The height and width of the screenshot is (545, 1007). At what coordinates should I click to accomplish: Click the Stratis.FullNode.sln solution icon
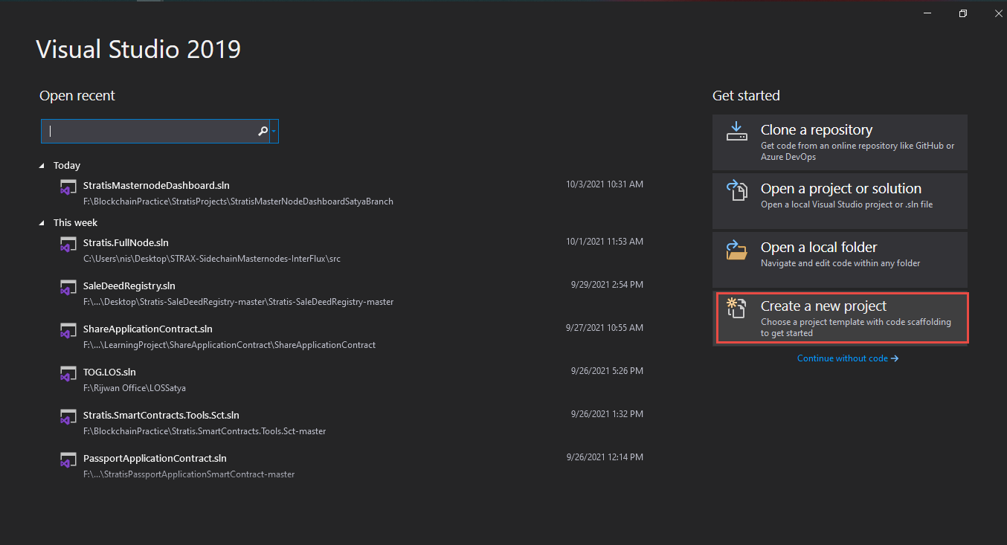click(x=68, y=245)
